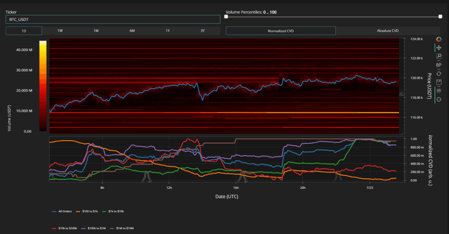Click the 116.00 k price axis label
449x234 pixels.
(417, 117)
